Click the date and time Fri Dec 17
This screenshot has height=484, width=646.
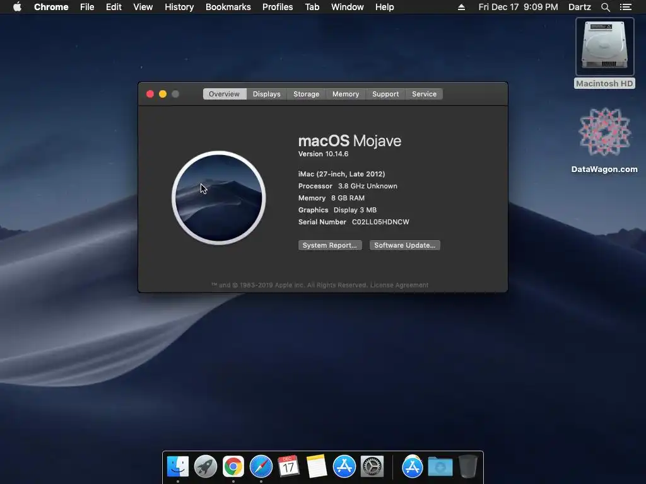coord(519,7)
